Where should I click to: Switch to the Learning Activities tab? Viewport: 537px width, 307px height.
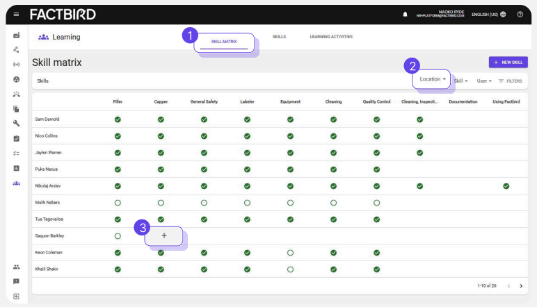click(x=331, y=37)
